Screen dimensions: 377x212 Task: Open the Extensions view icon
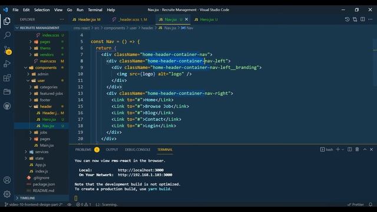point(7,78)
